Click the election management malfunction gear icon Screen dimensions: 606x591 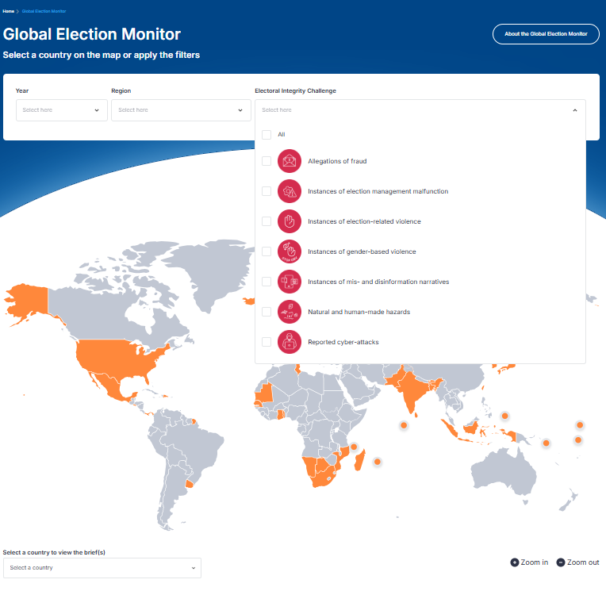[289, 191]
